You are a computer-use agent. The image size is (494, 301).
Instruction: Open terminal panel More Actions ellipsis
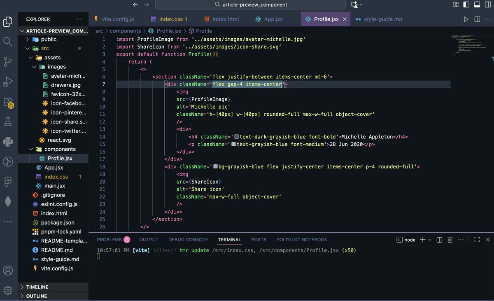pyautogui.click(x=461, y=240)
